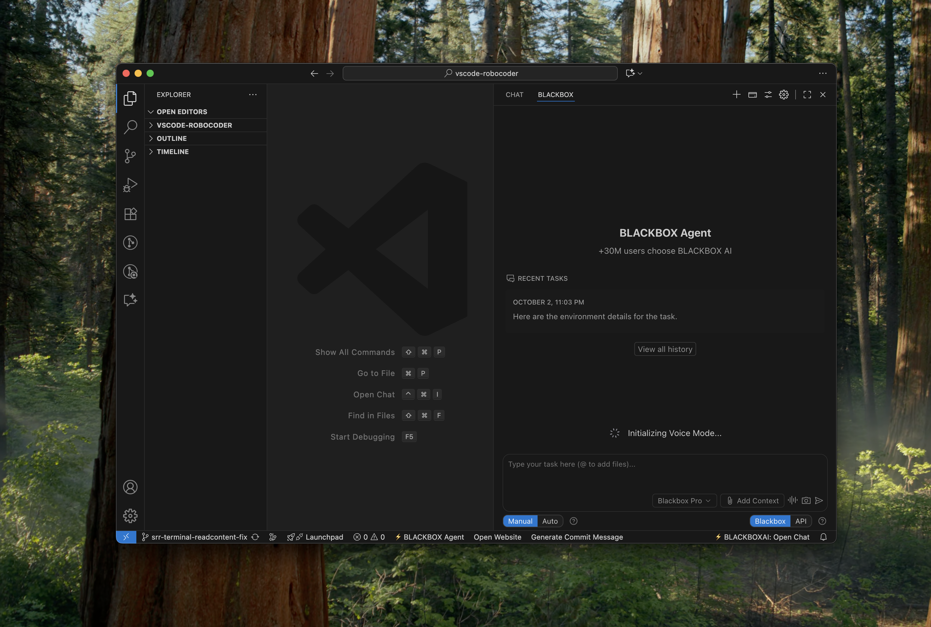Click the View all history button

coord(665,349)
